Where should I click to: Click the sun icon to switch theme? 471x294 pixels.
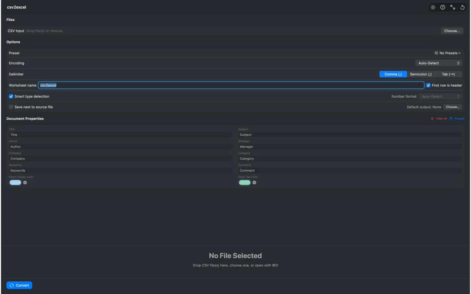433,7
